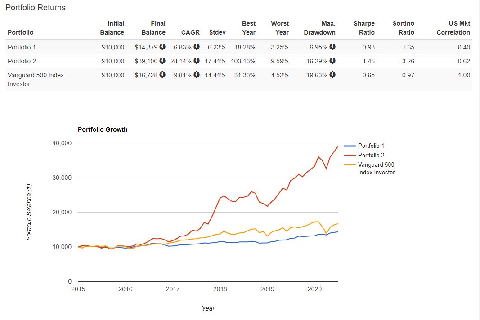Screen dimensions: 480x320
Task: Click info icon beside Portfolio 1 final balance $14,379
Action: tap(162, 47)
